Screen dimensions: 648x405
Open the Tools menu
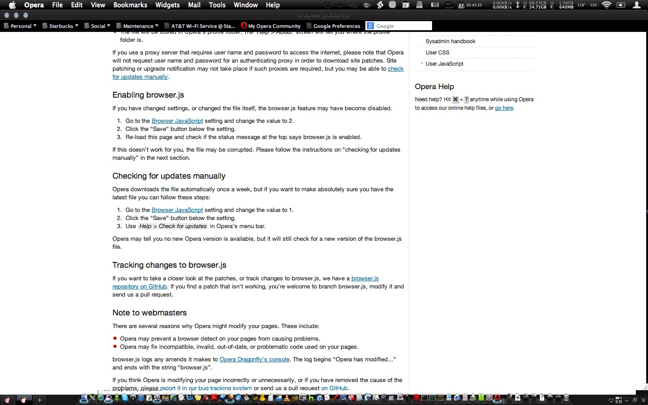(x=217, y=5)
